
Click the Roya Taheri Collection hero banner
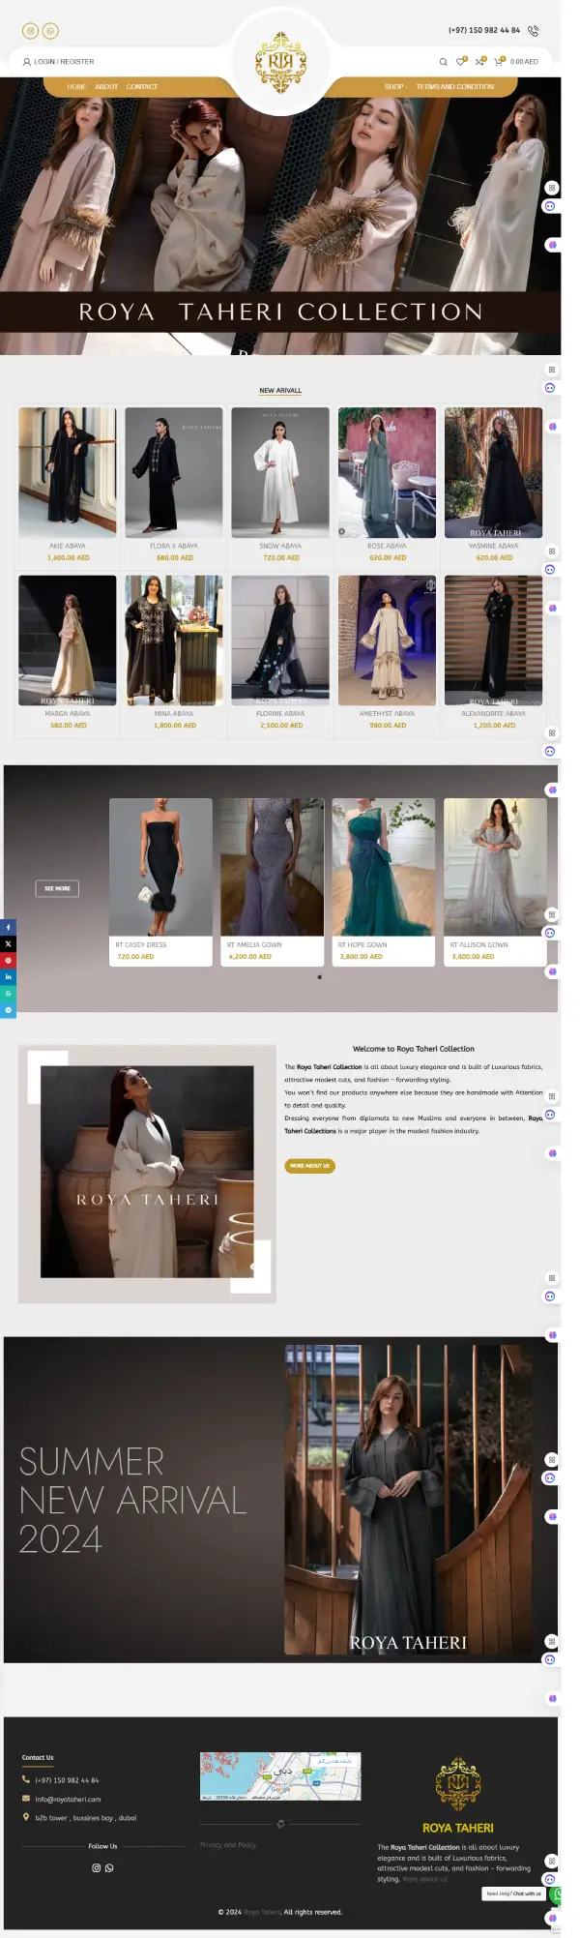[280, 217]
